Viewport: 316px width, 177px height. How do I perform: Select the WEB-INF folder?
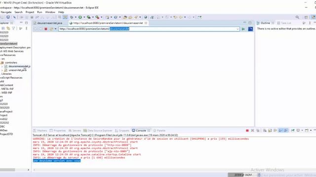6,93
